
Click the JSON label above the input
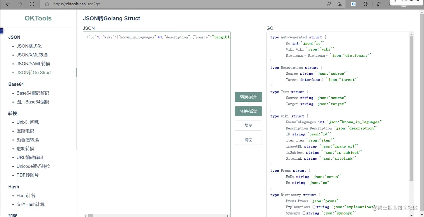(x=89, y=28)
